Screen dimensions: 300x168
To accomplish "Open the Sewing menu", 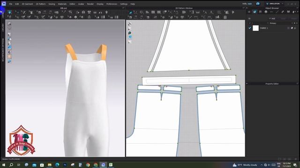I will 52,4.
